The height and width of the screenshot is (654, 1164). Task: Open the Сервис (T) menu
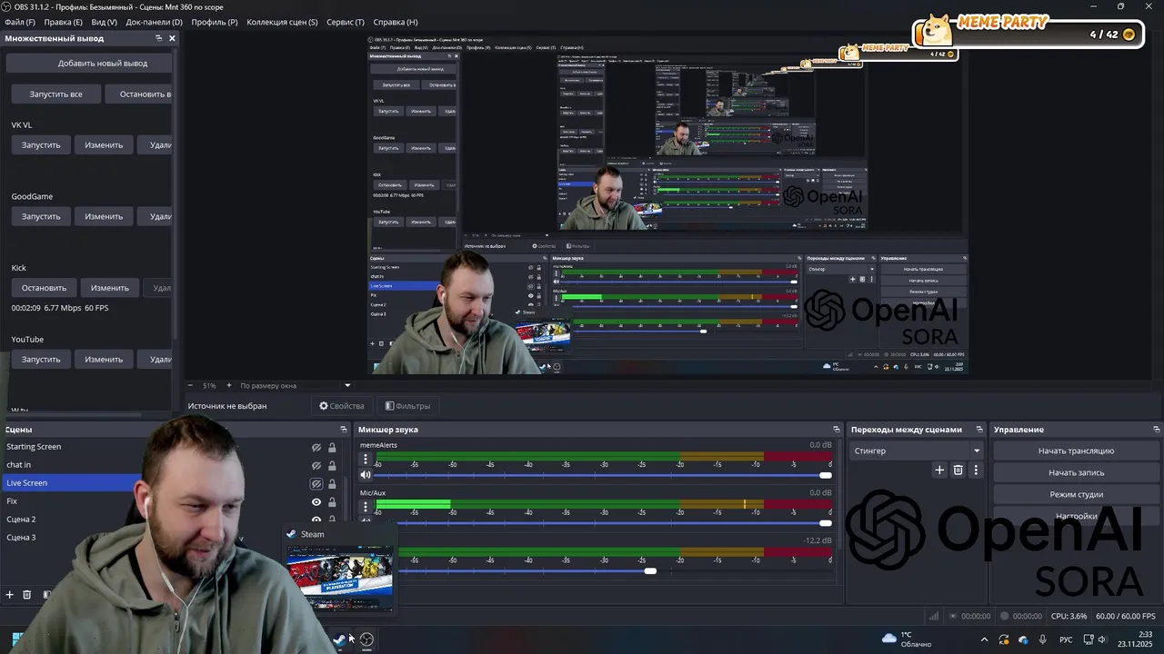coord(346,22)
